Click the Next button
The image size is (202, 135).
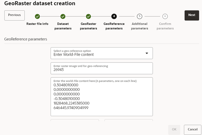point(192,16)
